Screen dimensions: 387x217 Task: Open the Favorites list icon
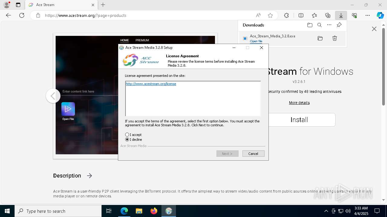point(314,15)
